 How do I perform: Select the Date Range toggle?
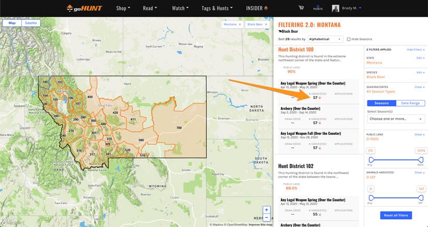(410, 103)
